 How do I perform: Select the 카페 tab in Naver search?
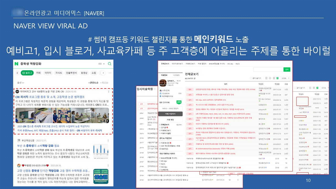pyautogui.click(x=38, y=73)
